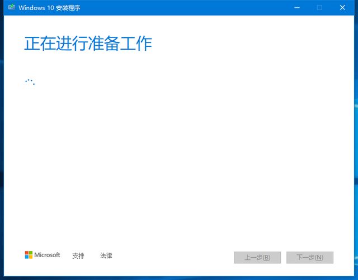Minimize the Windows 10 安装程序 window
This screenshot has width=358, height=280.
click(x=297, y=8)
